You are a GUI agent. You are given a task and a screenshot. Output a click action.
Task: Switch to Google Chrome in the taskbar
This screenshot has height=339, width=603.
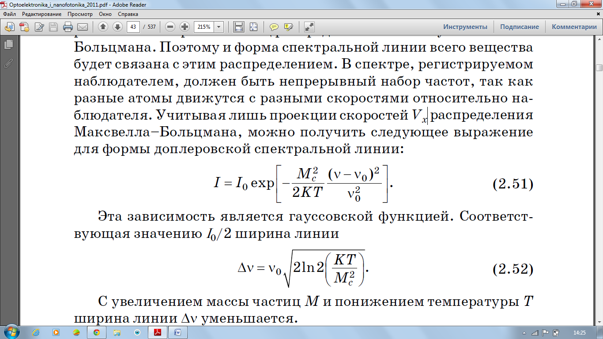click(x=97, y=332)
